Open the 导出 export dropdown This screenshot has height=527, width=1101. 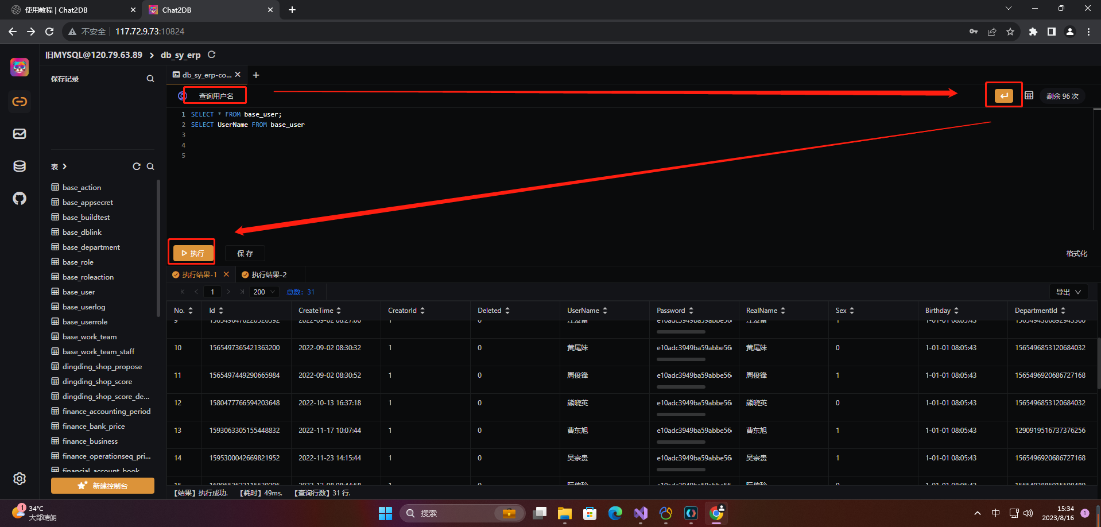point(1068,292)
